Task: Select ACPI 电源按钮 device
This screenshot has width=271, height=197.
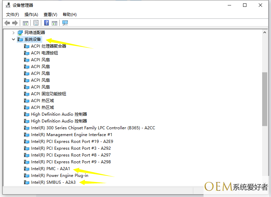Action: [x=44, y=53]
